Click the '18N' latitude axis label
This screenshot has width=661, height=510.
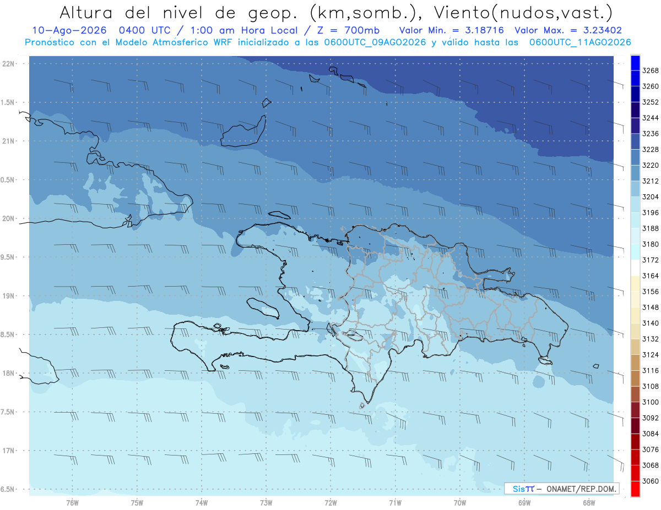pos(8,373)
